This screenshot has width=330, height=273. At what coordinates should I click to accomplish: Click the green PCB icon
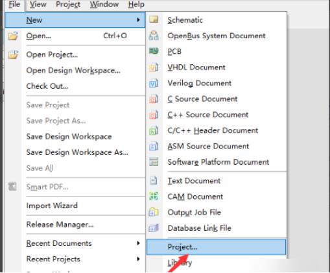pyautogui.click(x=154, y=51)
